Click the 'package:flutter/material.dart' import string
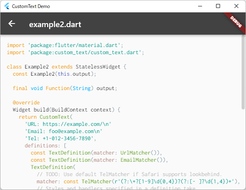This screenshot has width=246, height=190. click(74, 45)
